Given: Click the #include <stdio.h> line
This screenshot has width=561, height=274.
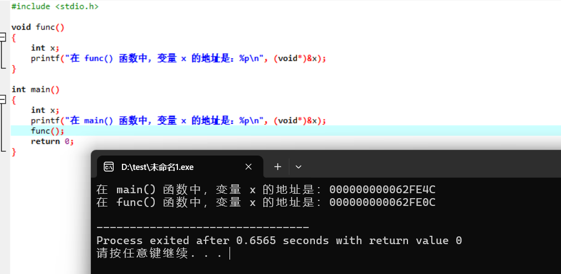Looking at the screenshot, I should (x=55, y=7).
